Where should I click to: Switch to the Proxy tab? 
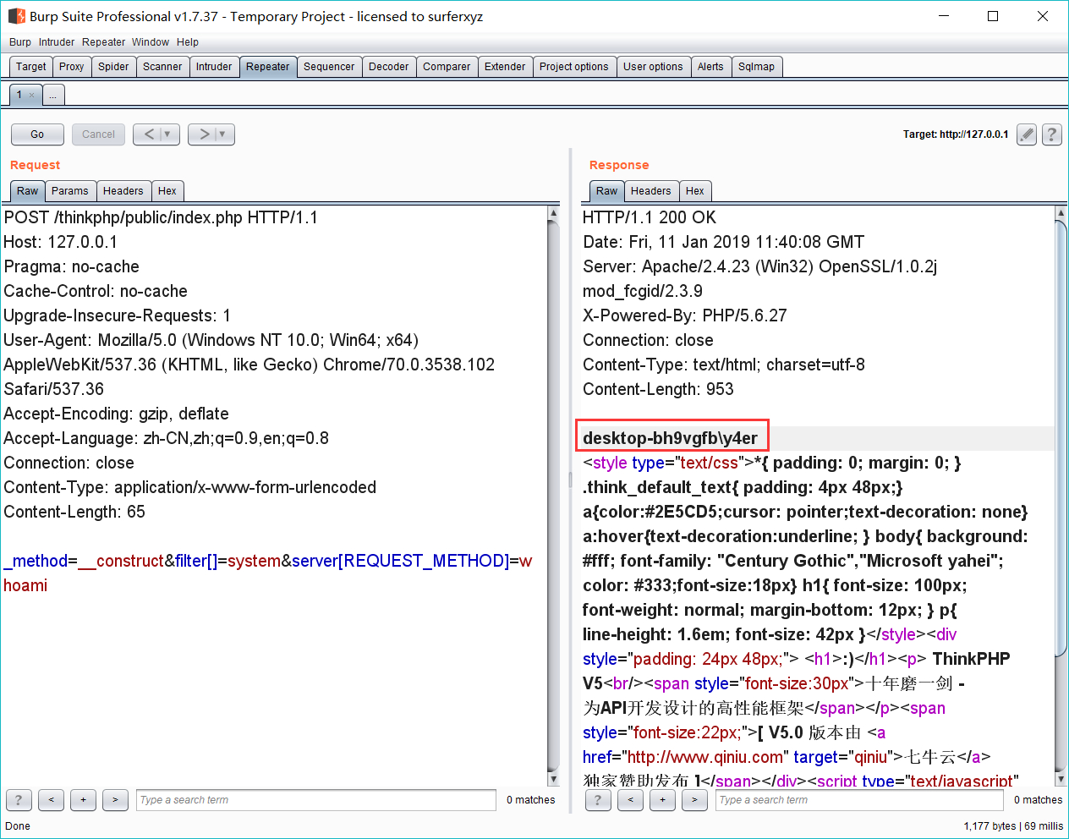tap(72, 67)
